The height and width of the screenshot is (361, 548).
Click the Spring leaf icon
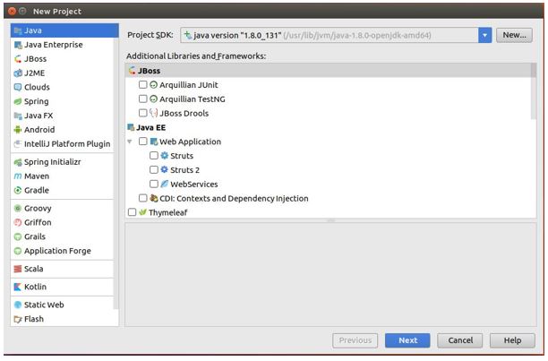tap(18, 101)
